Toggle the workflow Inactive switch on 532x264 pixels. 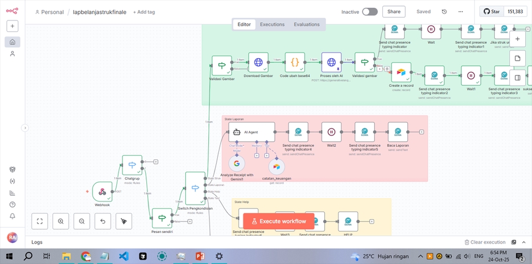[x=370, y=12]
